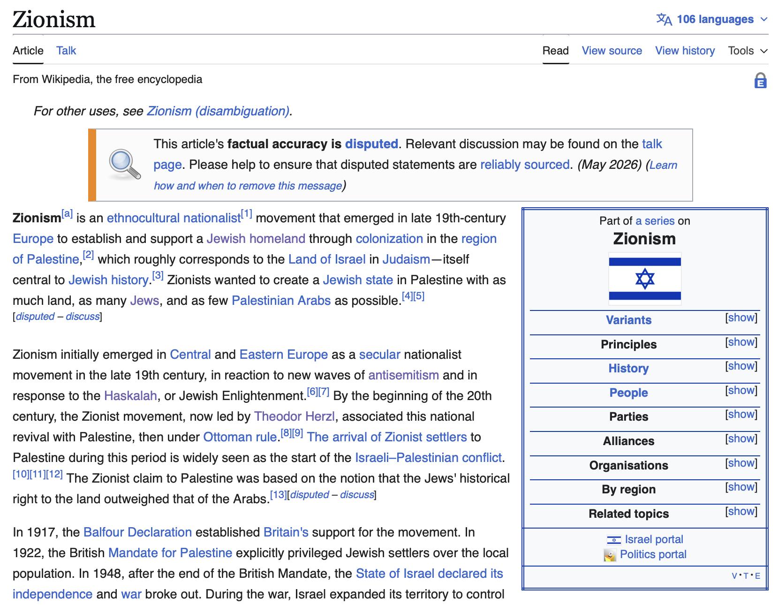Open the 'Jewish homeland' link
Viewport: 778px width, 605px height.
point(256,239)
